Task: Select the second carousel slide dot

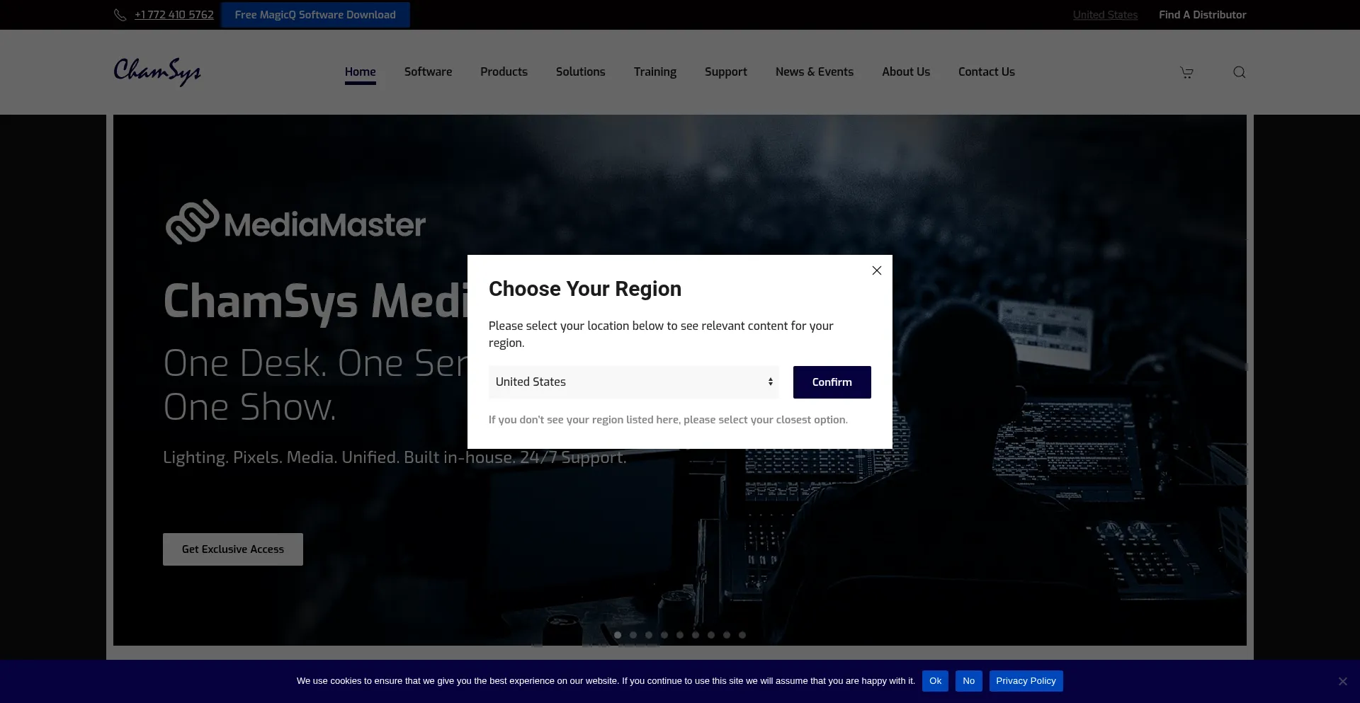Action: click(x=633, y=635)
